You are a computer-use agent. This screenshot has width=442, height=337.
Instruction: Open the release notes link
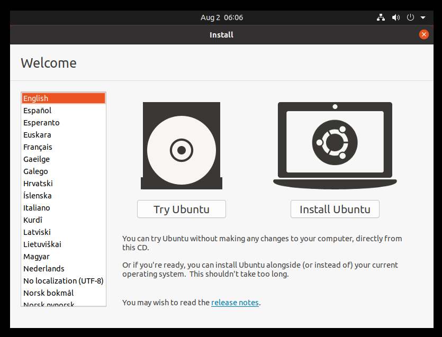pos(235,302)
